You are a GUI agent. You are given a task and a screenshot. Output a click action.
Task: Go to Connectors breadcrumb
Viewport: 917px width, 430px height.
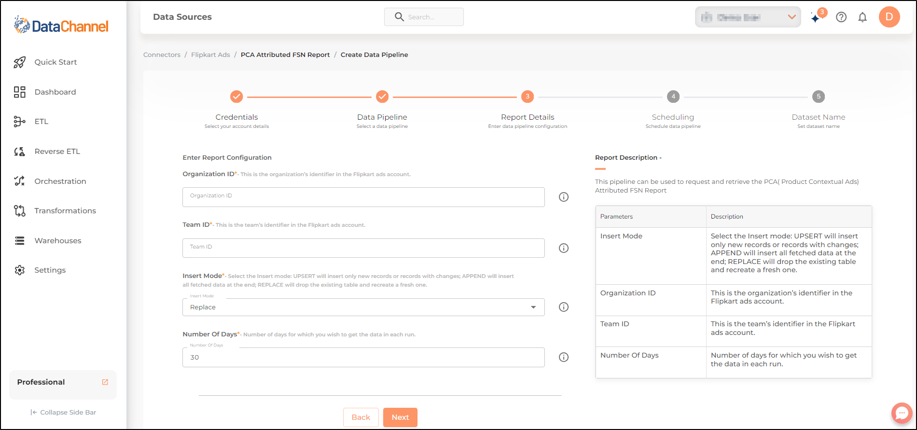pyautogui.click(x=162, y=55)
